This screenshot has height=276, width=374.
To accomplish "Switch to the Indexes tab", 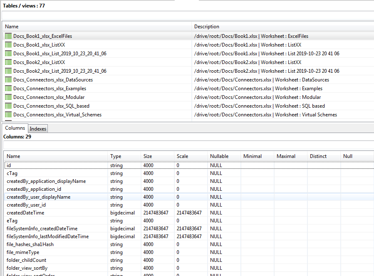I will pos(38,128).
